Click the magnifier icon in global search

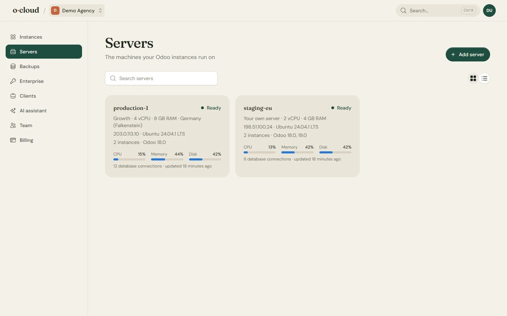click(403, 11)
